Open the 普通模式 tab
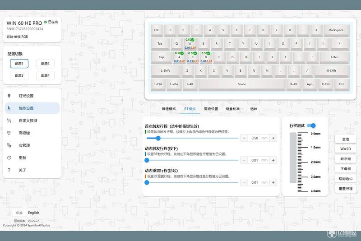The image size is (361, 241). click(x=168, y=109)
